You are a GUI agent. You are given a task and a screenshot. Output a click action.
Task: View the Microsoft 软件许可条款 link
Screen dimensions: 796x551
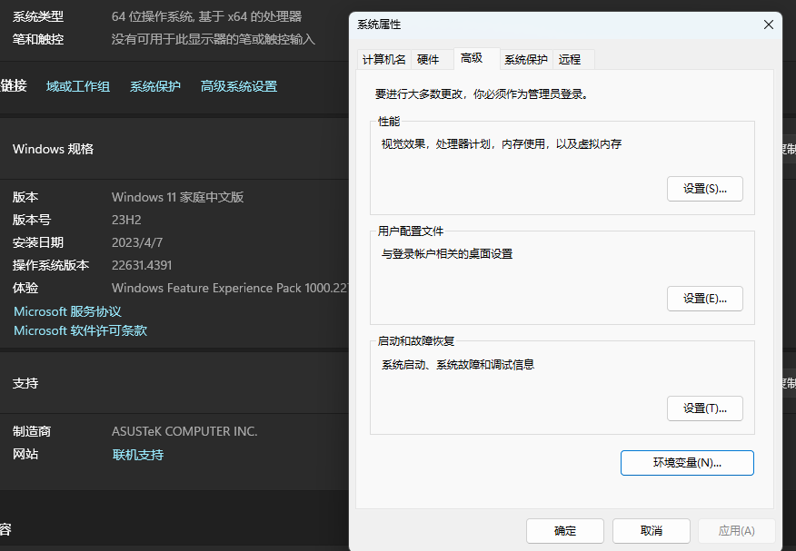(x=80, y=331)
